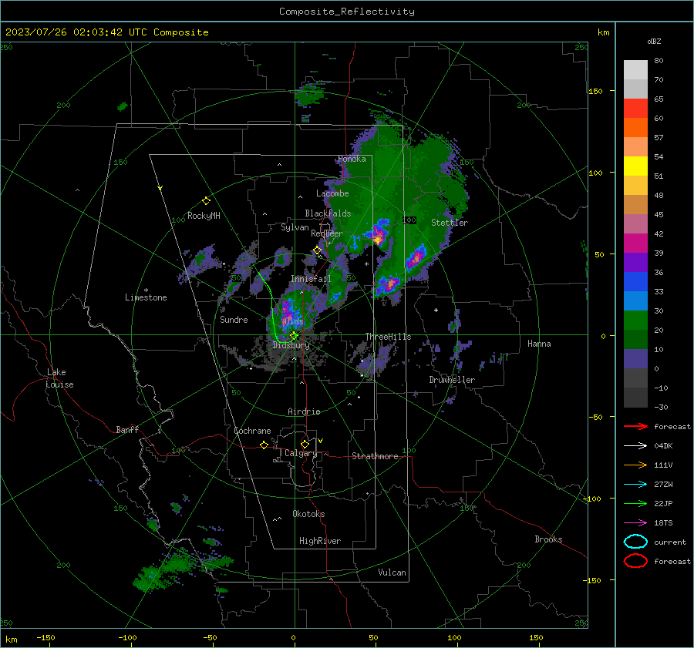This screenshot has width=694, height=648.
Task: Select the purple 10 dBZ color swatch
Action: (635, 358)
